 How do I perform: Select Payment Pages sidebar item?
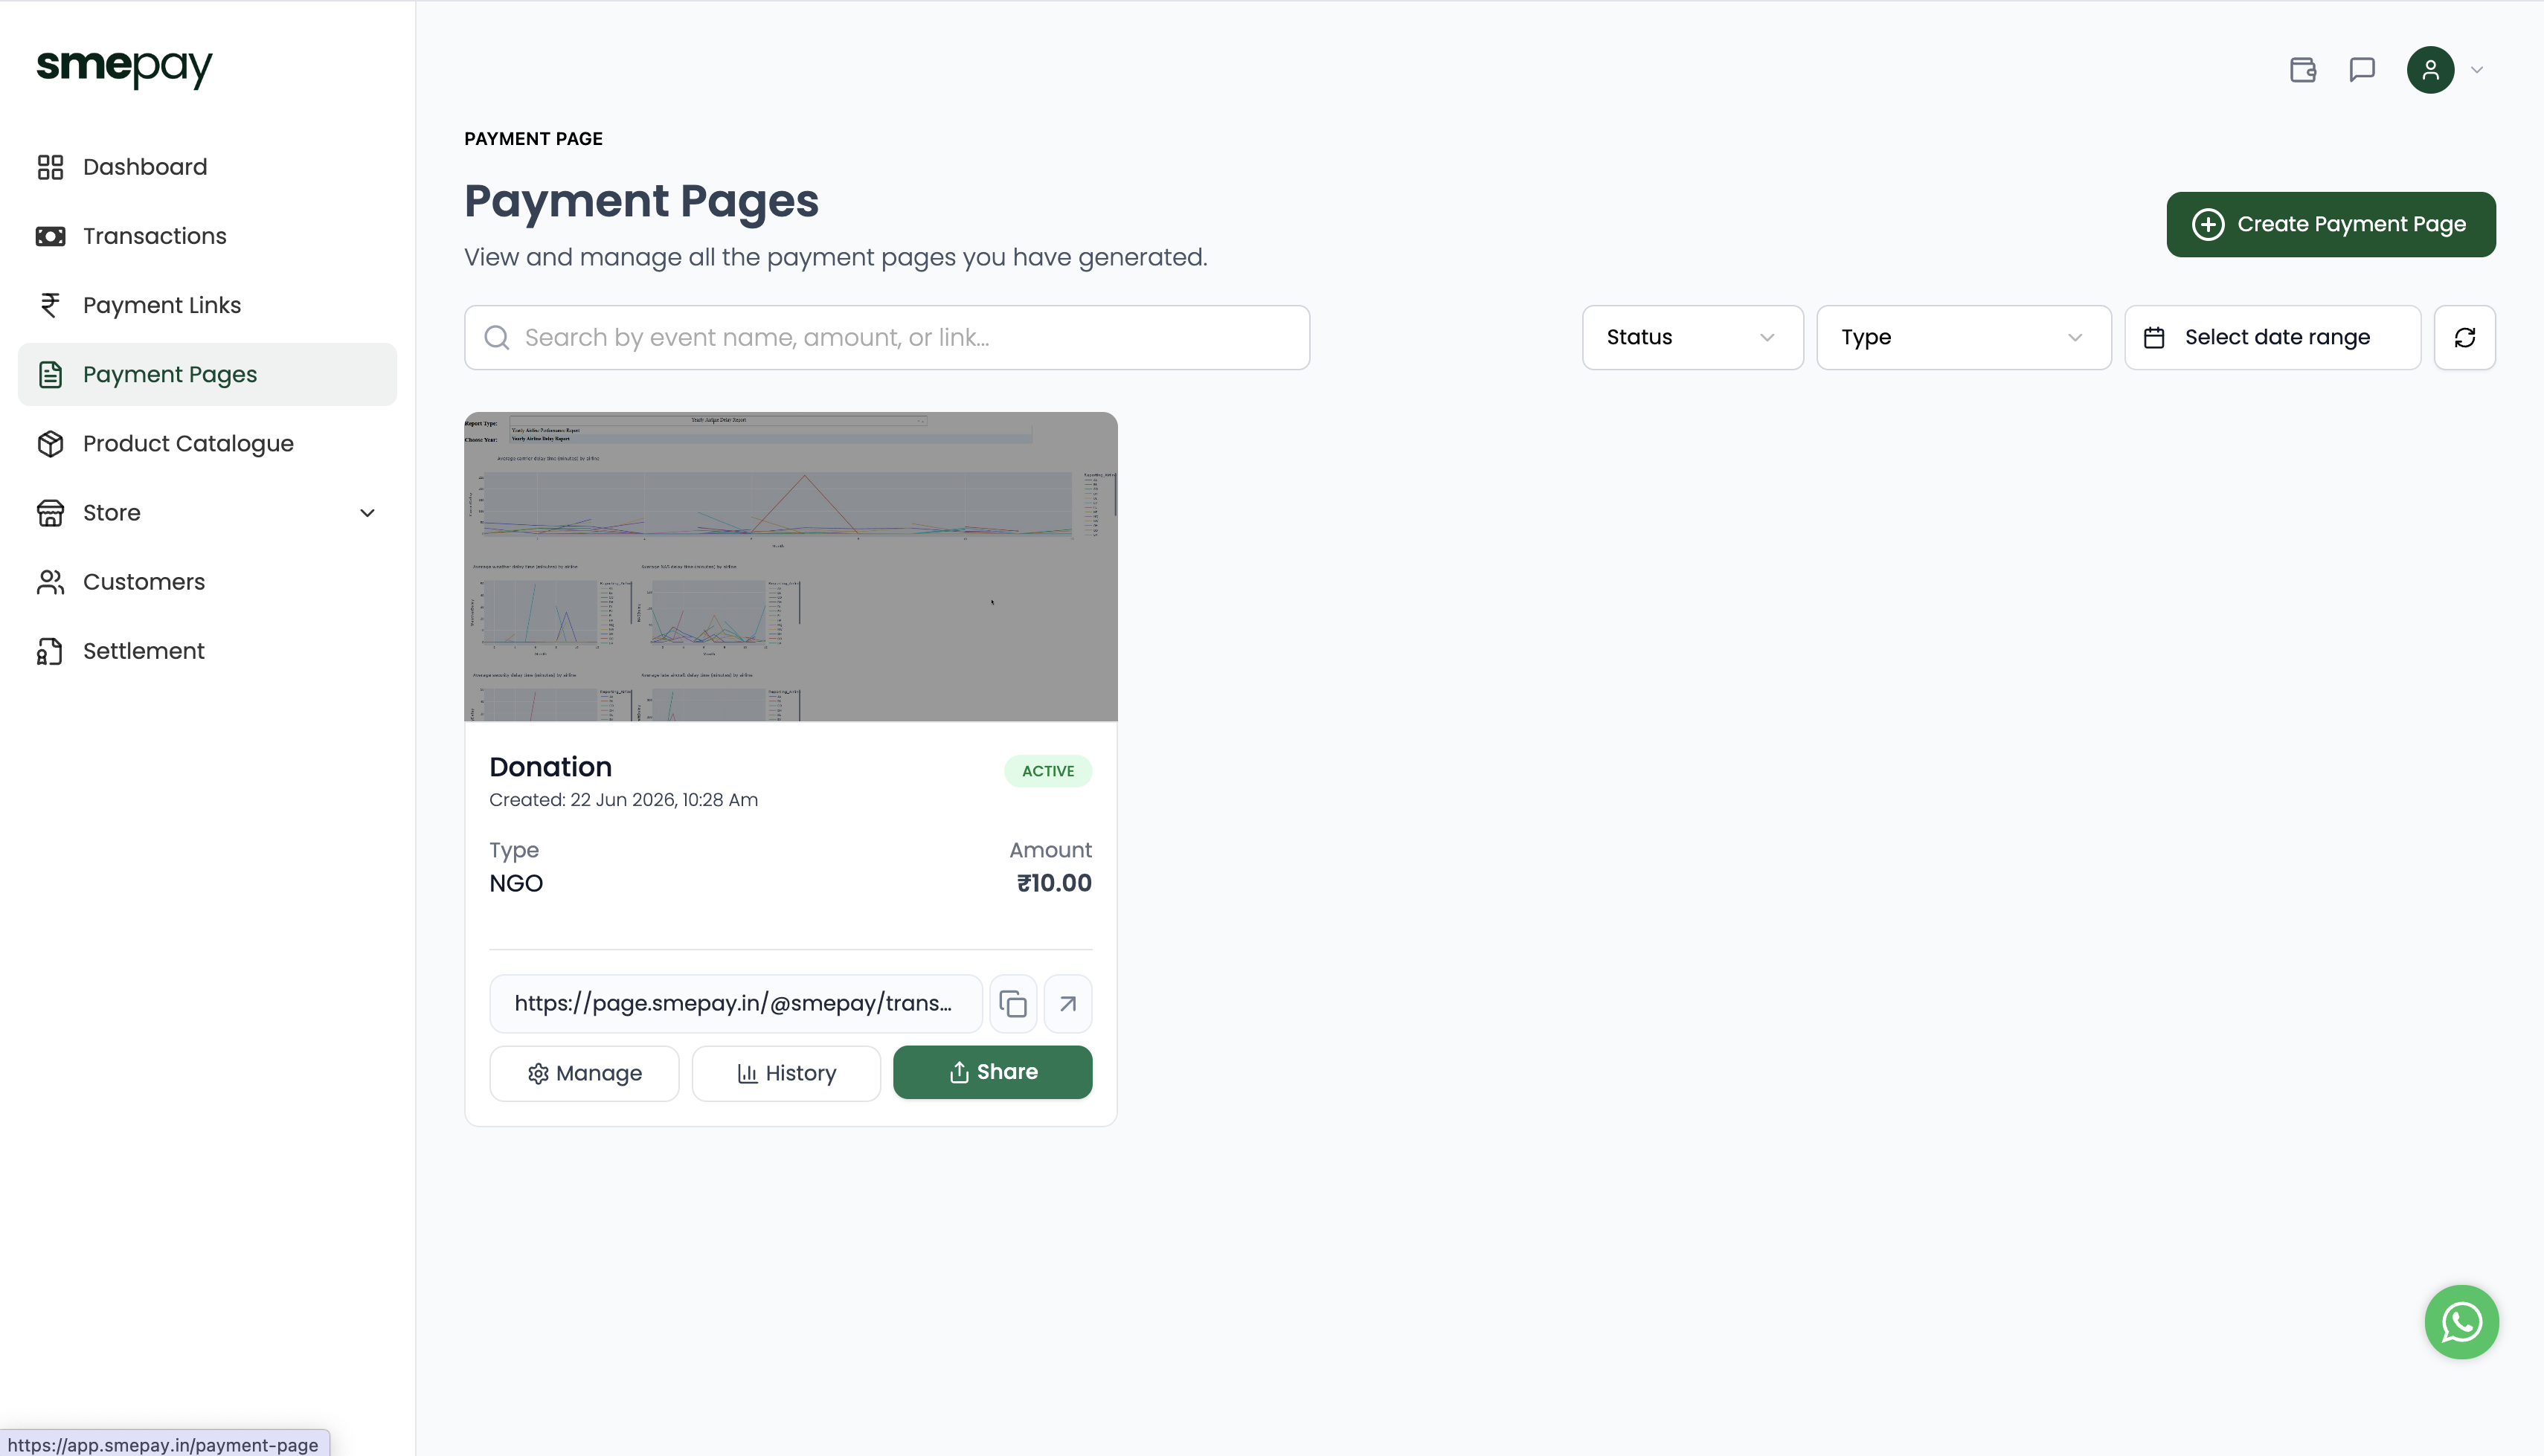(207, 374)
